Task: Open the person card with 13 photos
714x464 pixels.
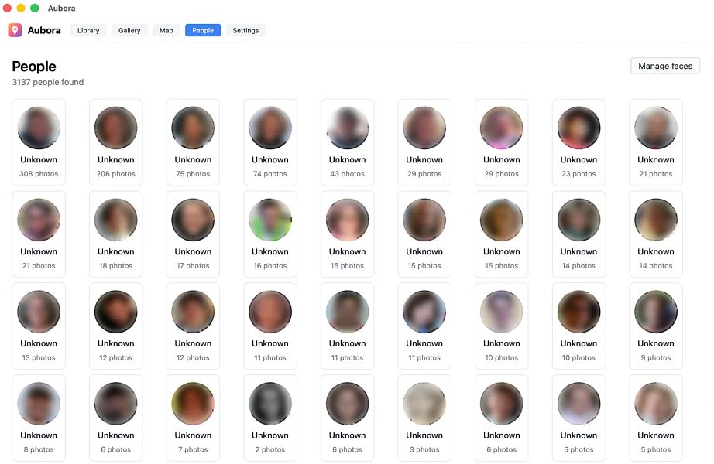Action: tap(39, 326)
